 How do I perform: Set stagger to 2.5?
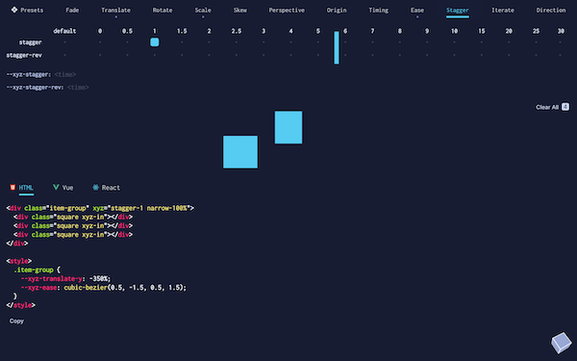237,42
